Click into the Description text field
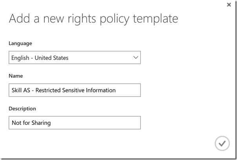Image resolution: width=237 pixels, height=160 pixels. coord(75,123)
